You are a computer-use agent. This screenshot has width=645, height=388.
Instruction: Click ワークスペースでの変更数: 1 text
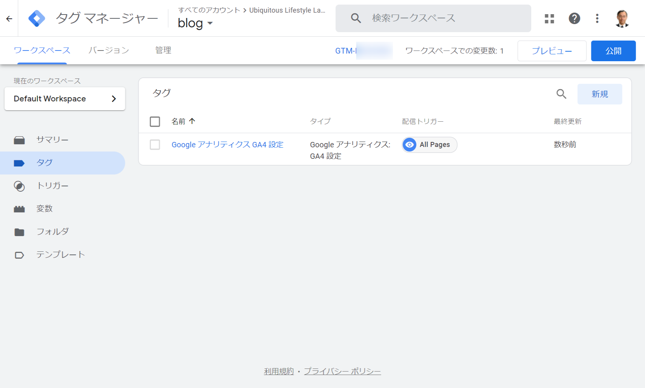click(x=454, y=51)
